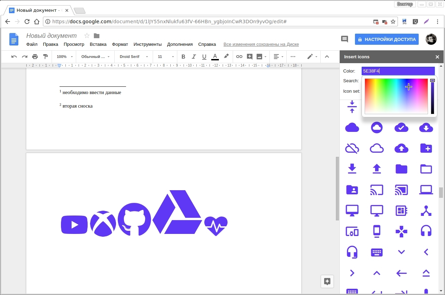Insert the left arrow back icon
The width and height of the screenshot is (445, 295).
point(401,273)
